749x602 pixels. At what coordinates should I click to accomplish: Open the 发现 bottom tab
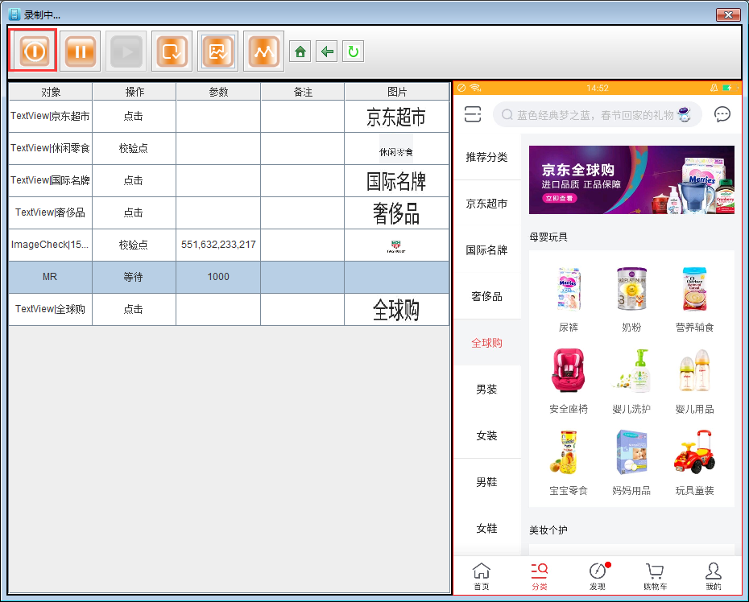[597, 576]
